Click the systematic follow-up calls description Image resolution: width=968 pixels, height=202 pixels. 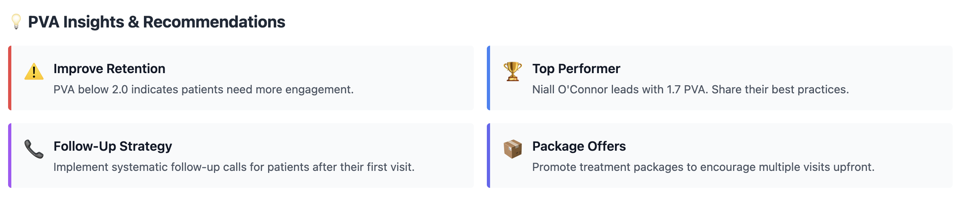tap(234, 167)
